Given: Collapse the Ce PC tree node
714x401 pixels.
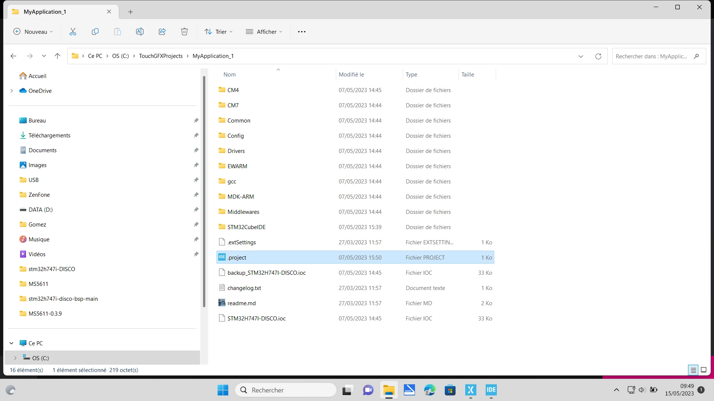Looking at the screenshot, I should (x=12, y=343).
